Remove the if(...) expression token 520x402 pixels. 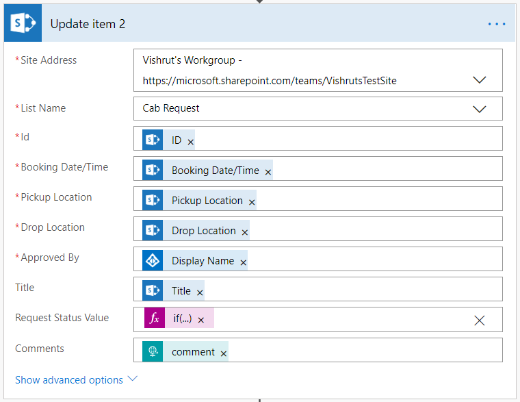tap(200, 320)
